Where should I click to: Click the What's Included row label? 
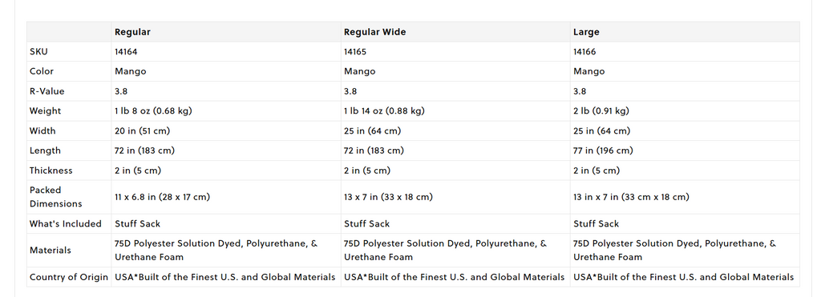coord(66,224)
